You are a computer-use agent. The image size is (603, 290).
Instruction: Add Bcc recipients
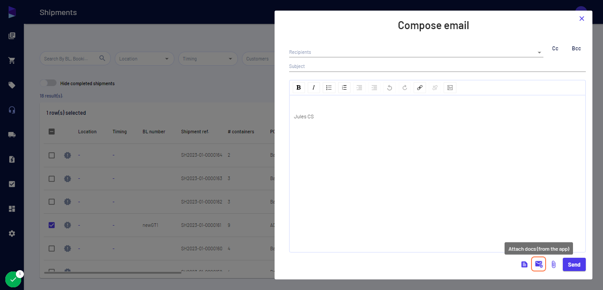click(x=577, y=49)
